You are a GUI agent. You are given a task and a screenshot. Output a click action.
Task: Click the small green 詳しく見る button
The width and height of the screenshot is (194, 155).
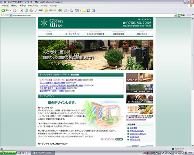[x=119, y=139]
